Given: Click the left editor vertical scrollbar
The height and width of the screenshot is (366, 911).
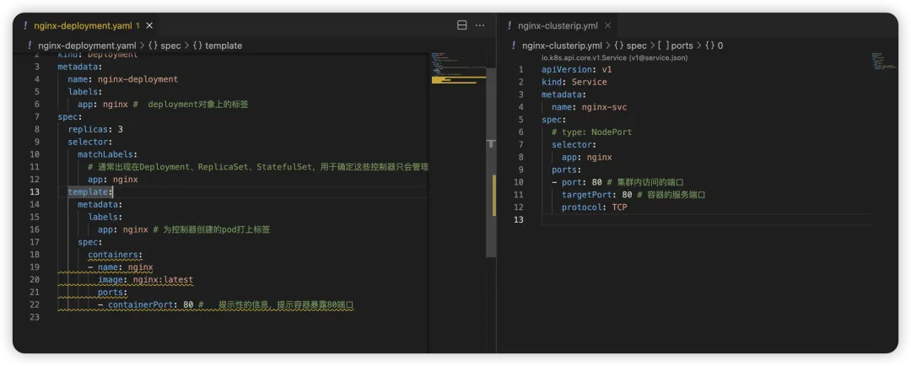Looking at the screenshot, I should (x=491, y=163).
